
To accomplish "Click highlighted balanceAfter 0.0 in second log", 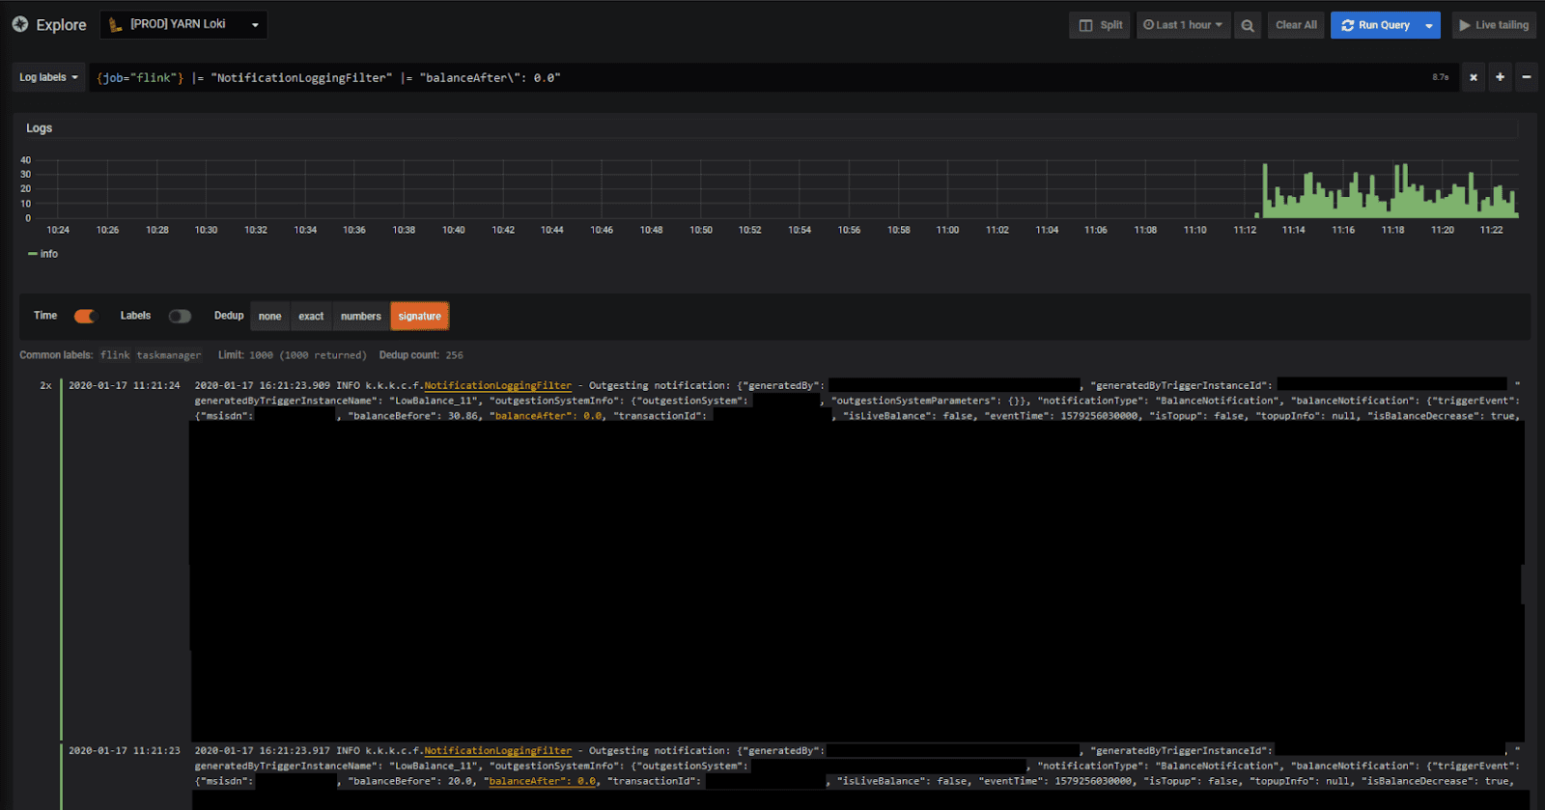I will pos(543,781).
